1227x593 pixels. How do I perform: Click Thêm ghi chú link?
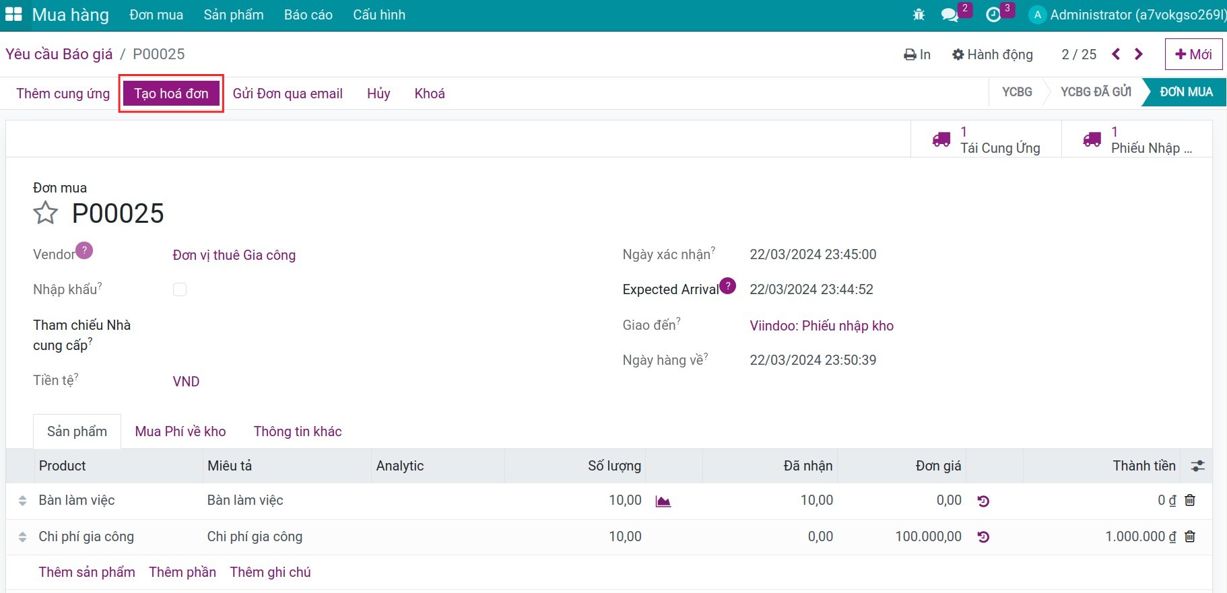(270, 572)
